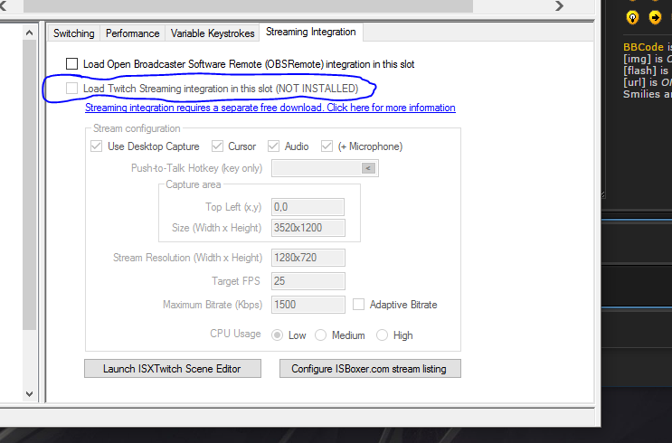
Task: Select the Streaming Integration tab
Action: click(311, 32)
